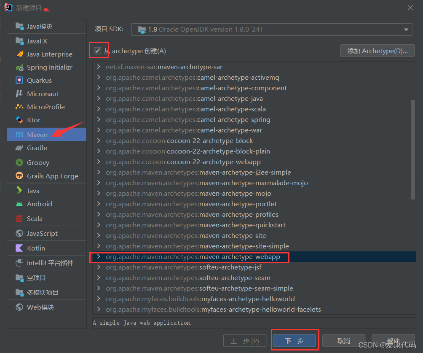423x353 pixels.
Task: Select maven-archetype-portlet row
Action: (x=254, y=204)
